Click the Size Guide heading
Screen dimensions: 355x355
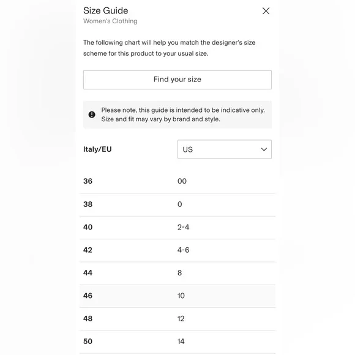[x=105, y=10]
